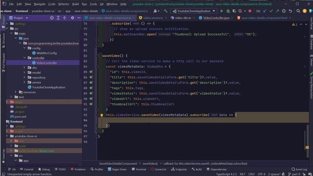Build project with hammer icon
The height and width of the screenshot is (176, 313).
point(165,11)
